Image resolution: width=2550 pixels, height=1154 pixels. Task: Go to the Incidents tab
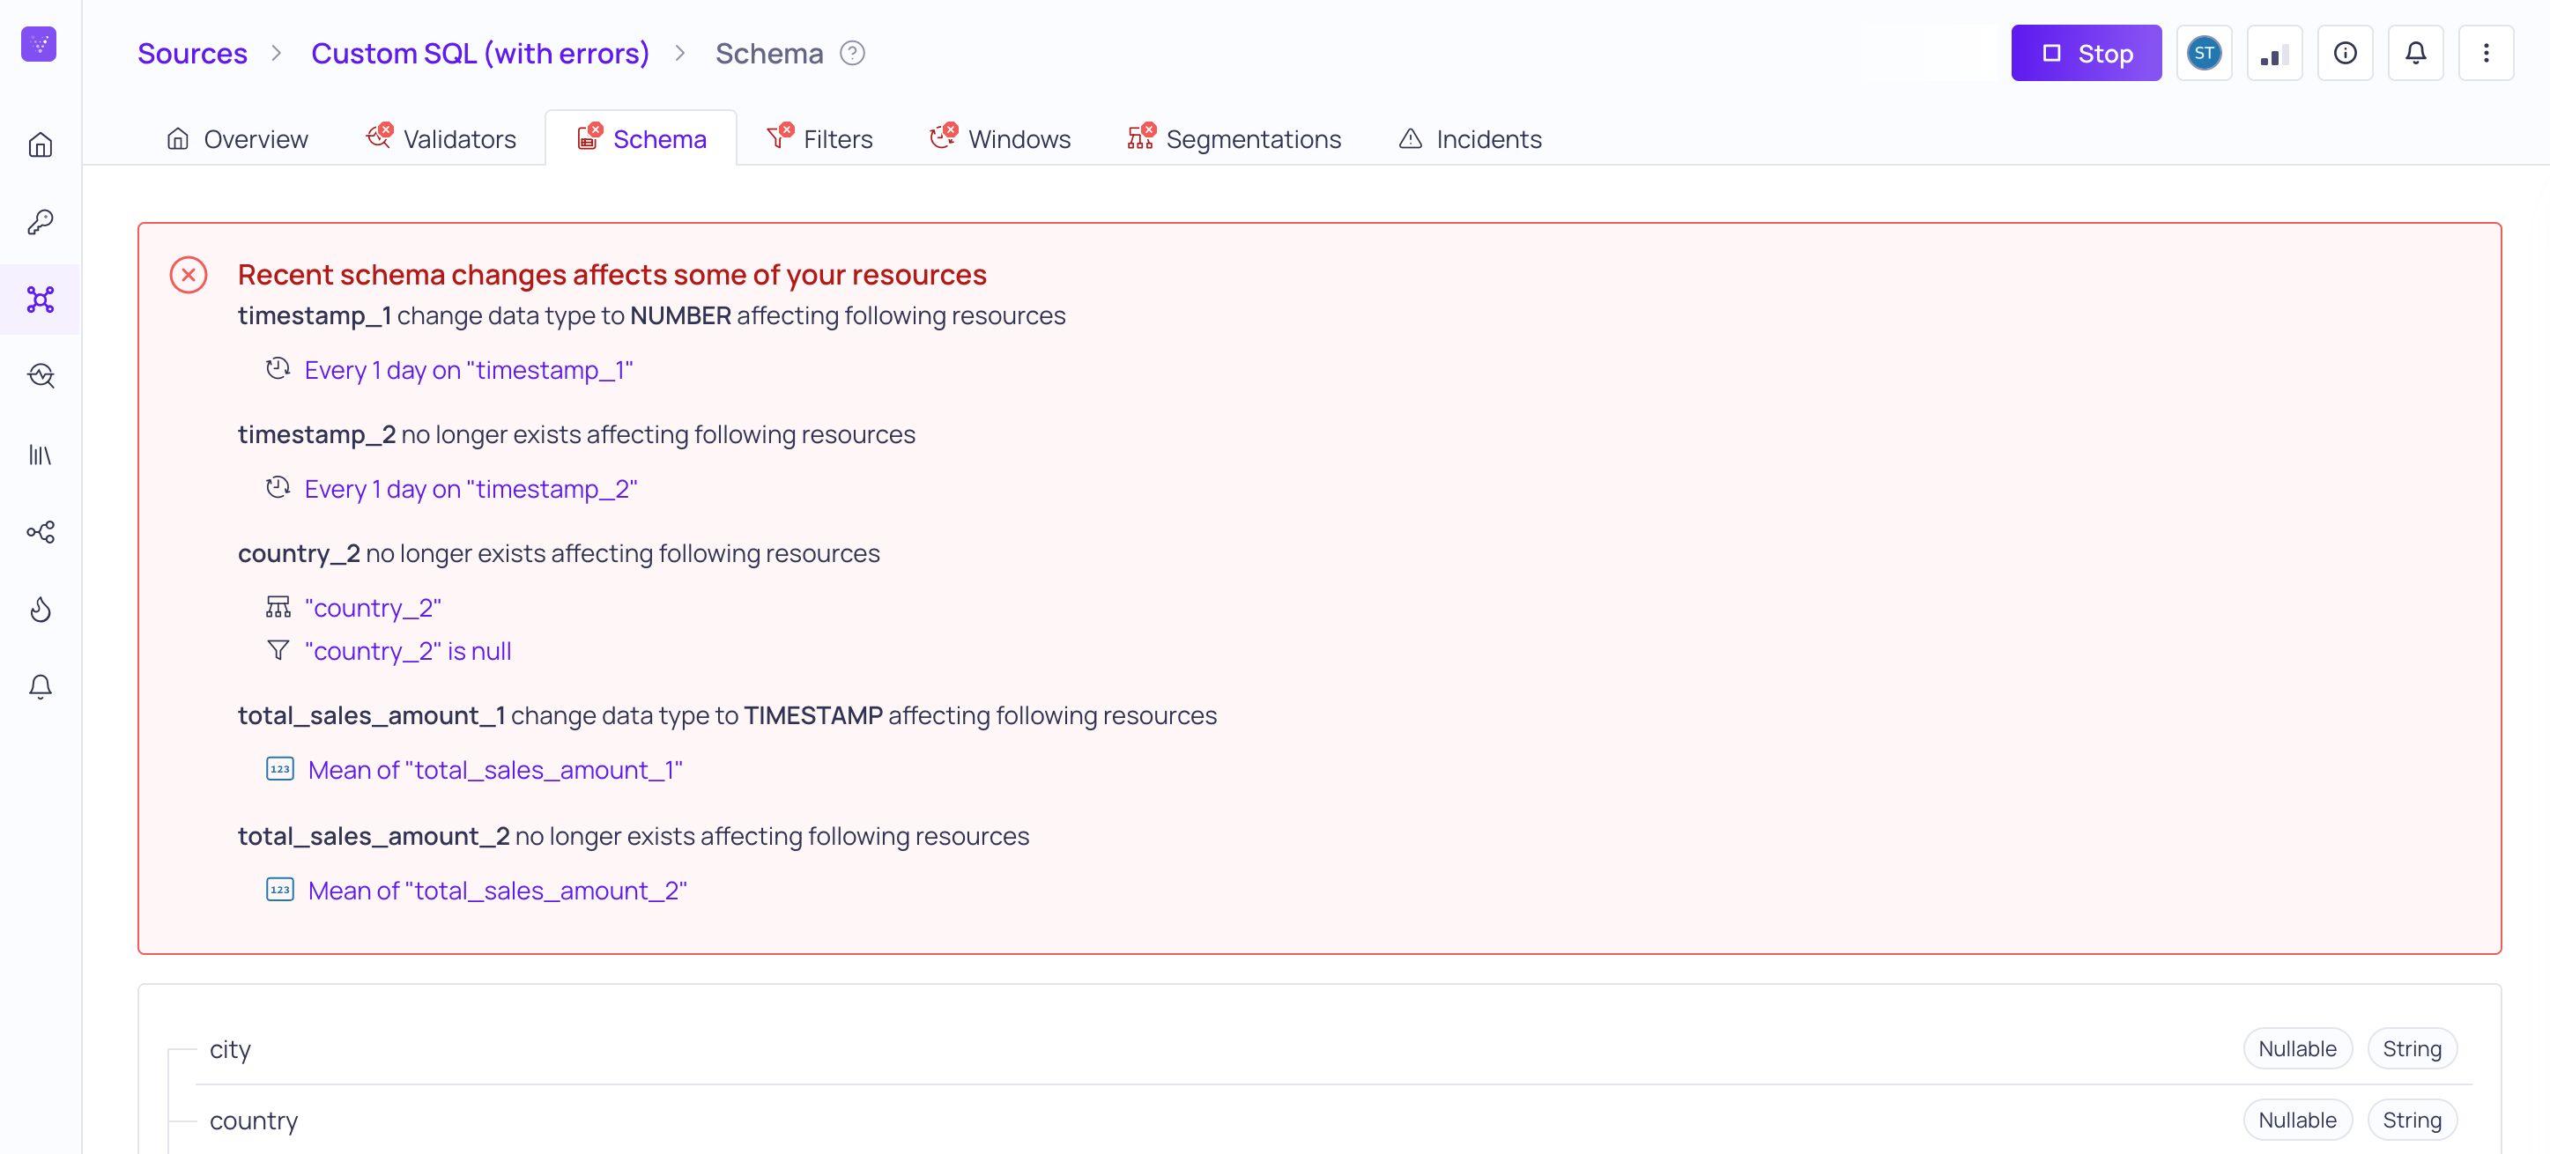(x=1470, y=138)
